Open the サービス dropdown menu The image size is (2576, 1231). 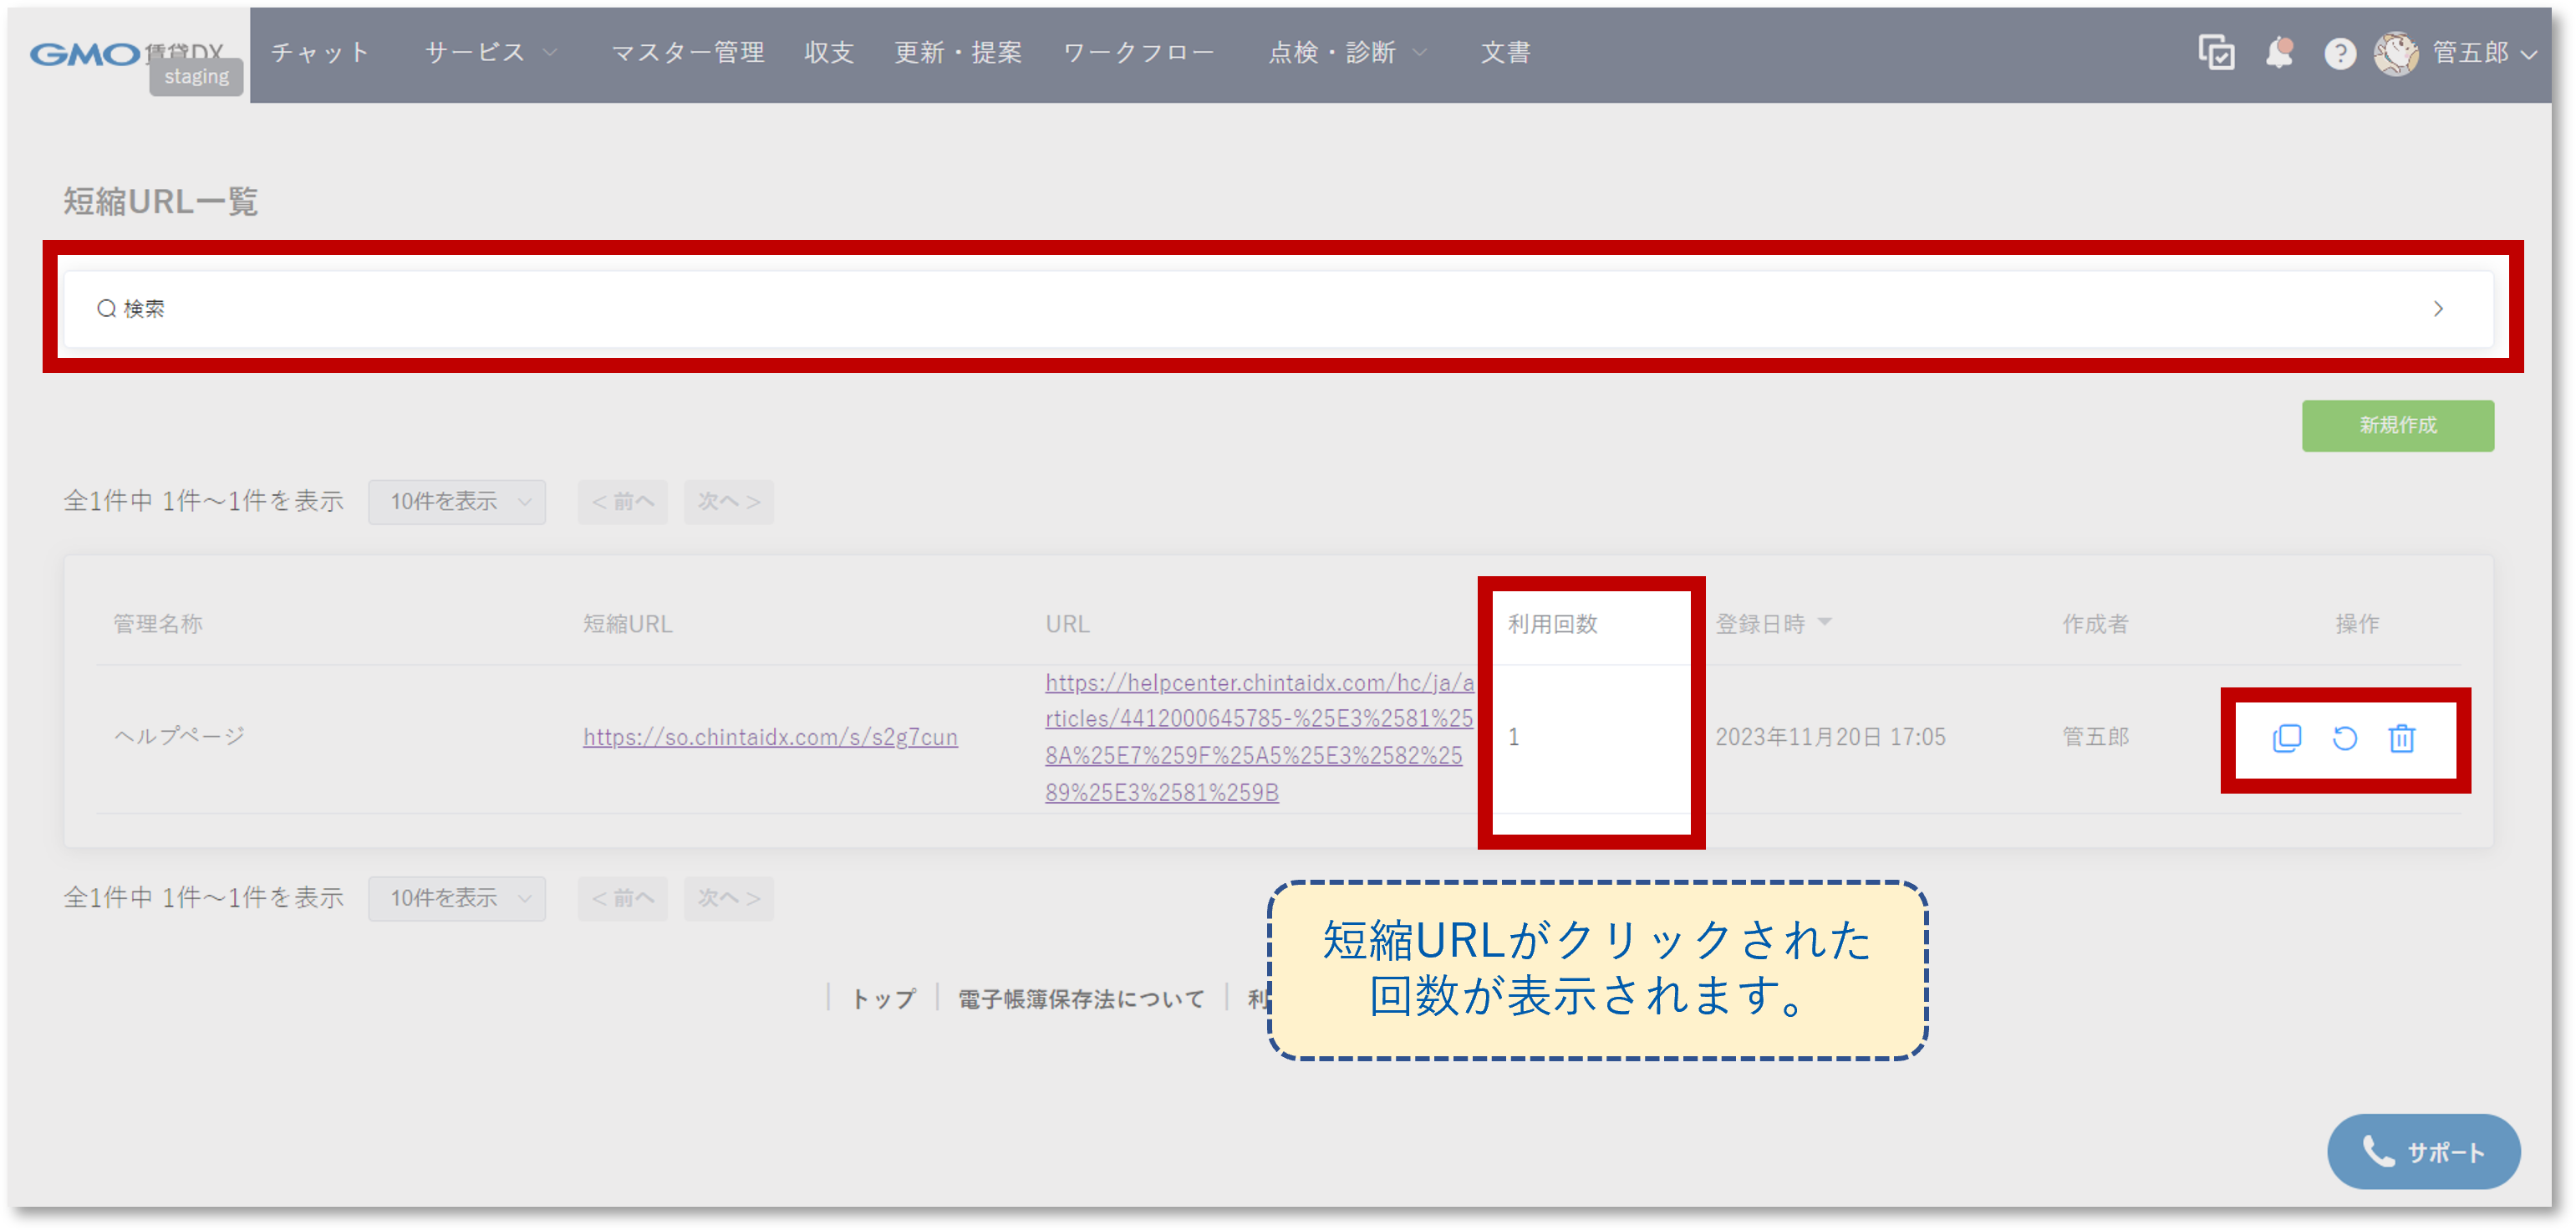tap(490, 53)
